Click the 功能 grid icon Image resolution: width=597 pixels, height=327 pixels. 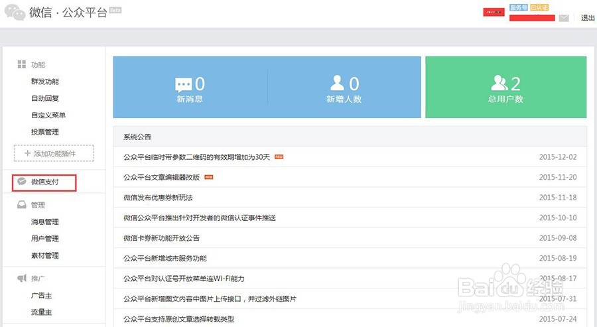pyautogui.click(x=22, y=64)
